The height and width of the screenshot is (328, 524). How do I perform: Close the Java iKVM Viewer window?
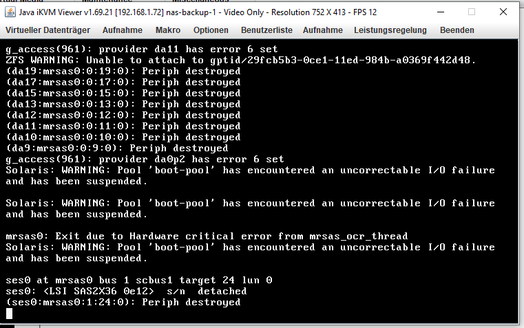(x=503, y=12)
